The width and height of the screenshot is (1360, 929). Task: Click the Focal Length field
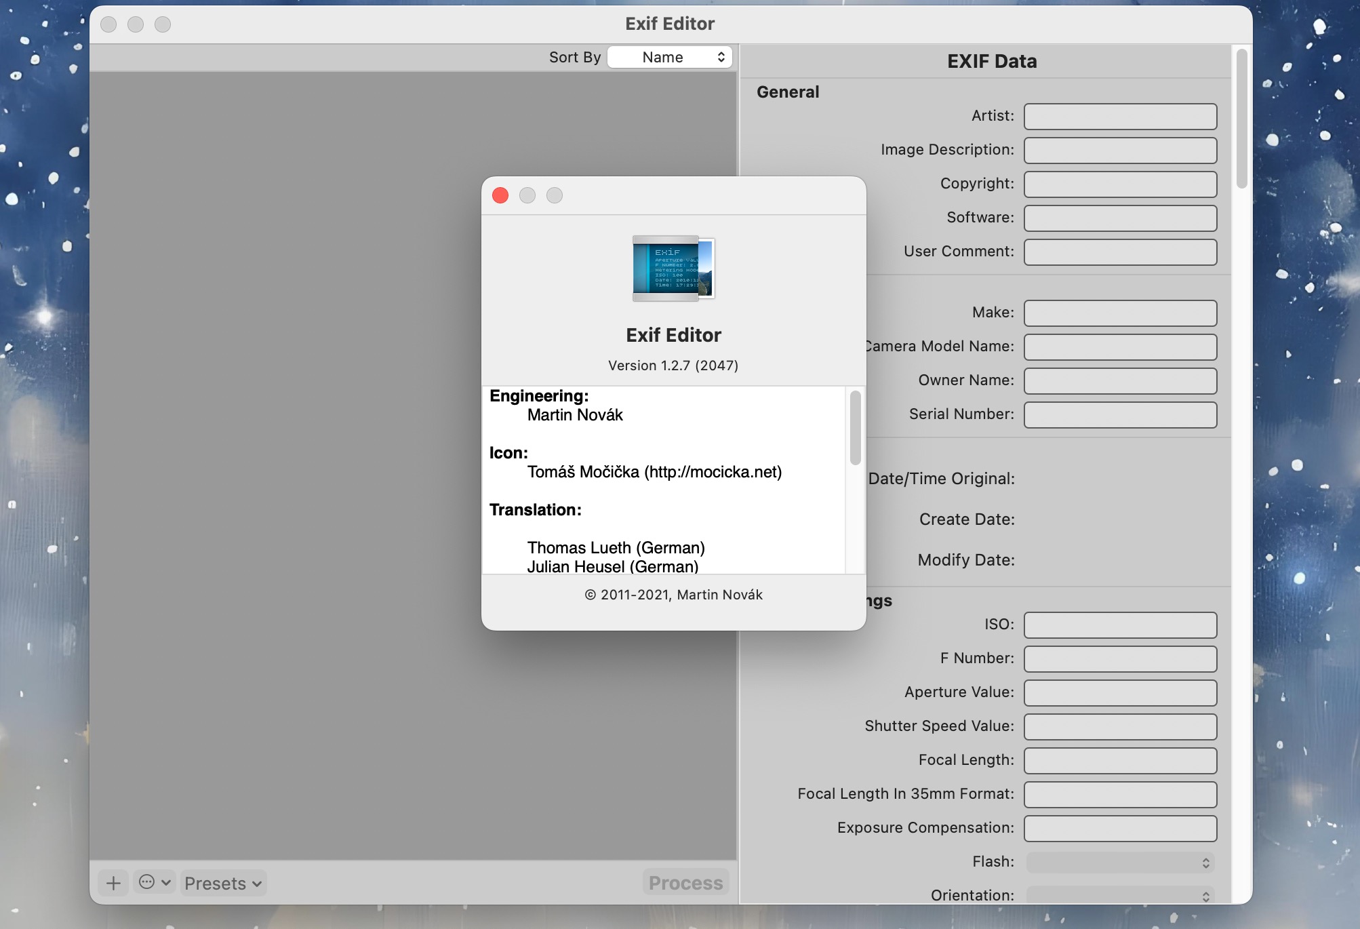(1120, 760)
